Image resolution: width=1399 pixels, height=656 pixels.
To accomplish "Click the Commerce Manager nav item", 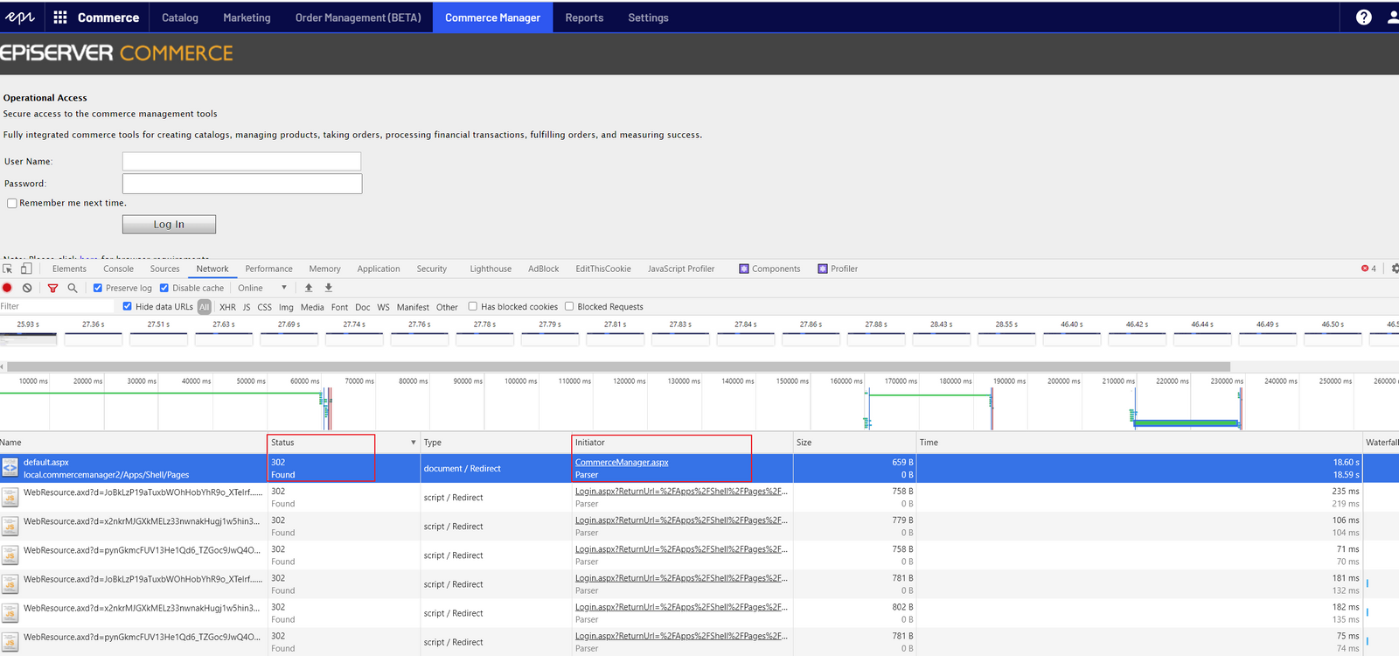I will pyautogui.click(x=492, y=17).
